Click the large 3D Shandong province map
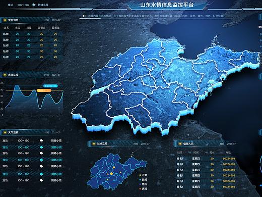 (x=165, y=87)
